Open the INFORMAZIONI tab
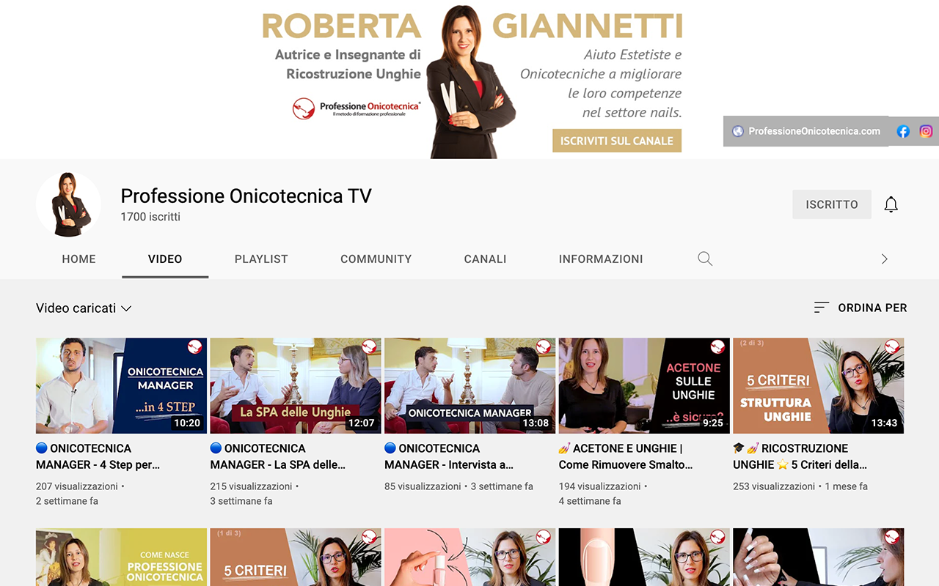 (x=601, y=259)
